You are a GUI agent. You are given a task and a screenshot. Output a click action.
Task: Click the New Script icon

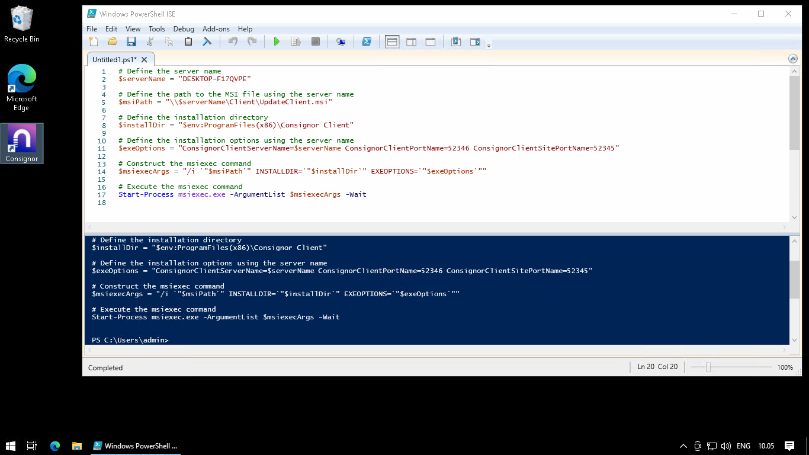(94, 41)
